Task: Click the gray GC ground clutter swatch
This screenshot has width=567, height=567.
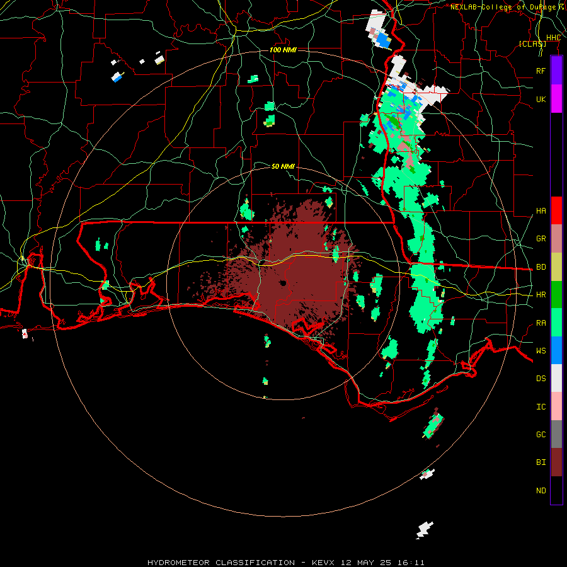Action: (x=556, y=434)
